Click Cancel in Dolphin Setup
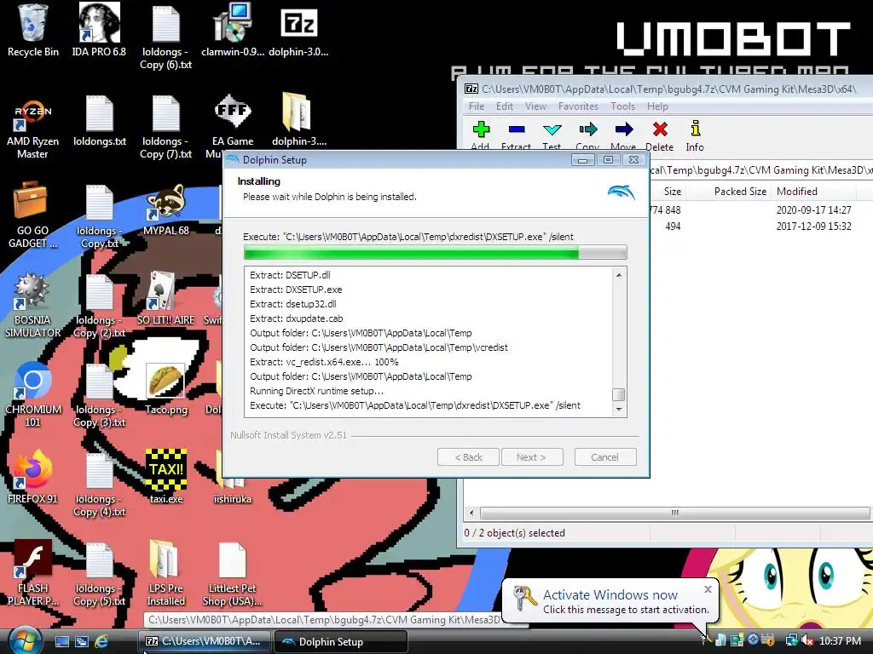Viewport: 873px width, 654px height. [x=604, y=457]
